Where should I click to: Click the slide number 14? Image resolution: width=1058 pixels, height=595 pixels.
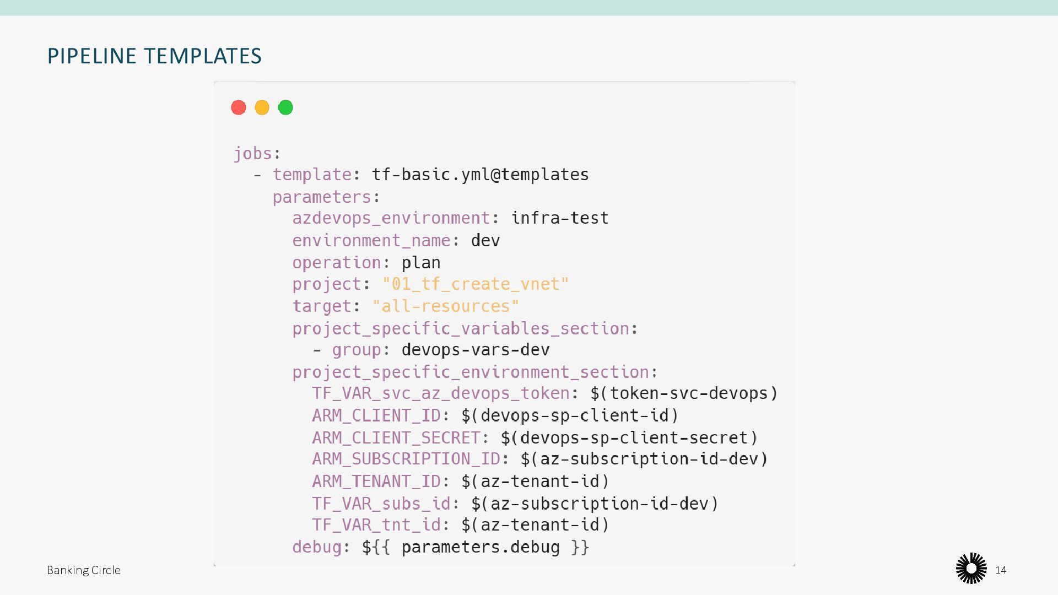point(1001,570)
